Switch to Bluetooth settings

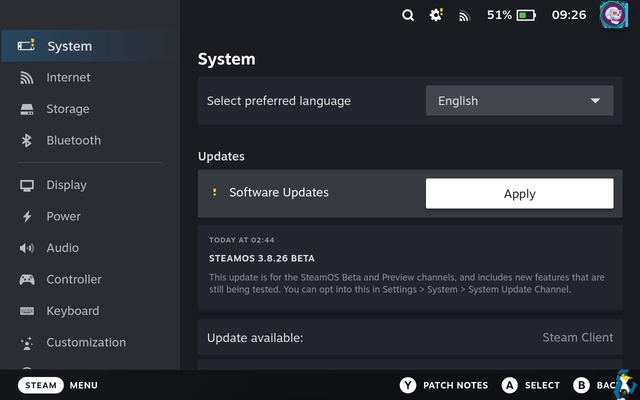coord(90,140)
